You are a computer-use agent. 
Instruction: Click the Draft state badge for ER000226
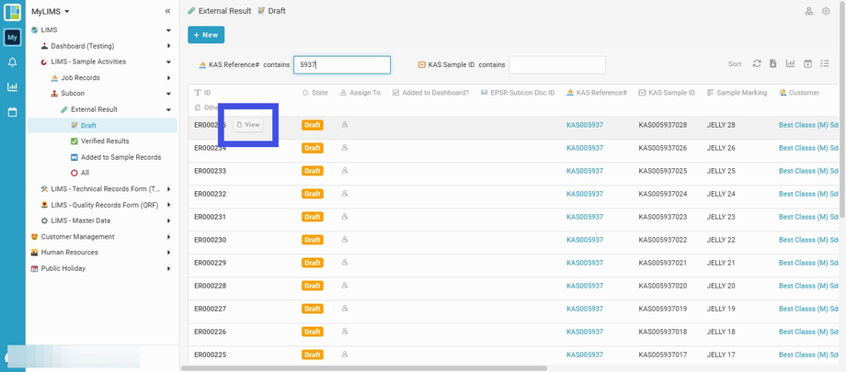(313, 332)
